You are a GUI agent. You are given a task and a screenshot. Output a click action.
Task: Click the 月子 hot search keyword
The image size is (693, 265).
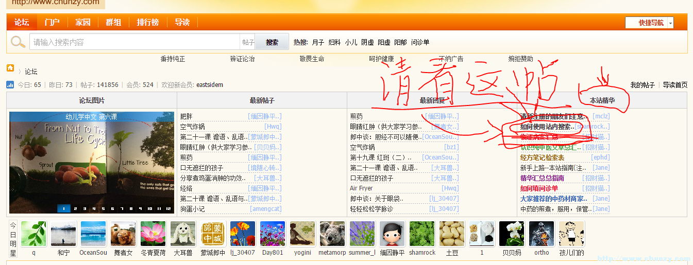[x=318, y=42]
